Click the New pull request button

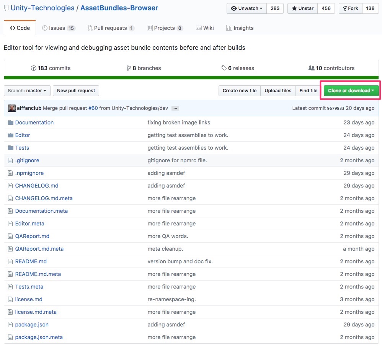click(x=76, y=90)
